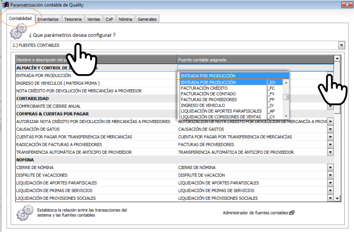The width and height of the screenshot is (354, 232).
Task: Click the main table scrollbar up arrow
Action: pyautogui.click(x=337, y=59)
